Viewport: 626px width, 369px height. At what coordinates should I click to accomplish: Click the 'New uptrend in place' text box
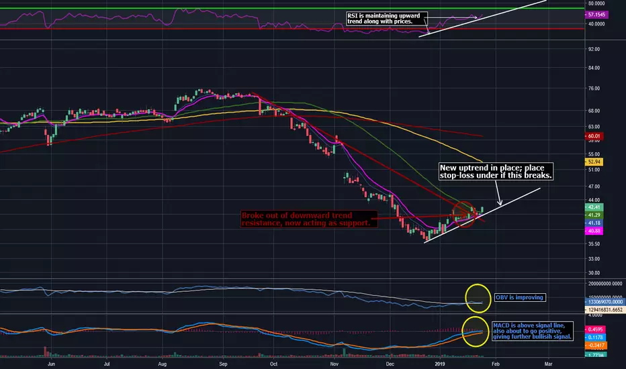[x=496, y=172]
